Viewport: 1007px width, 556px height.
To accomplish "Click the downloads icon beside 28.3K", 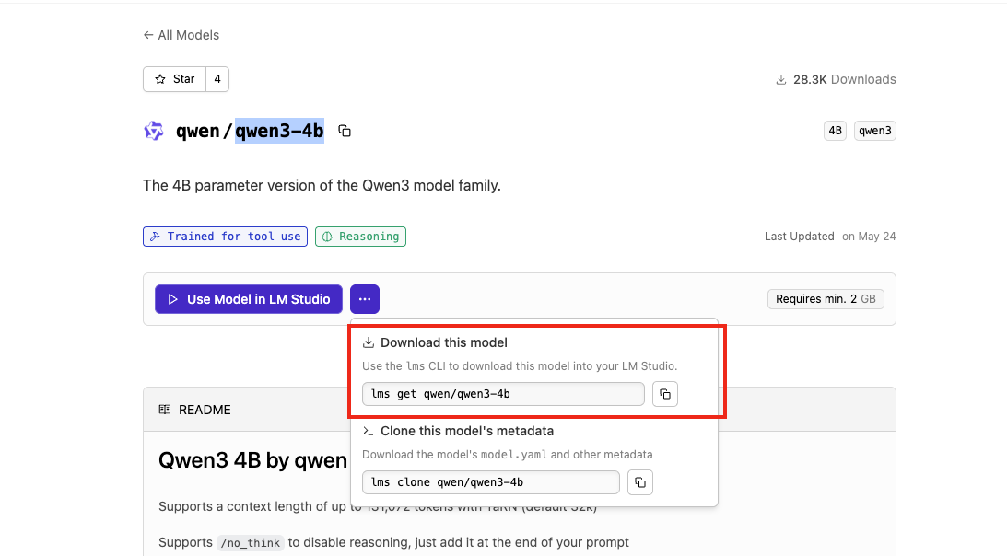I will [x=781, y=79].
